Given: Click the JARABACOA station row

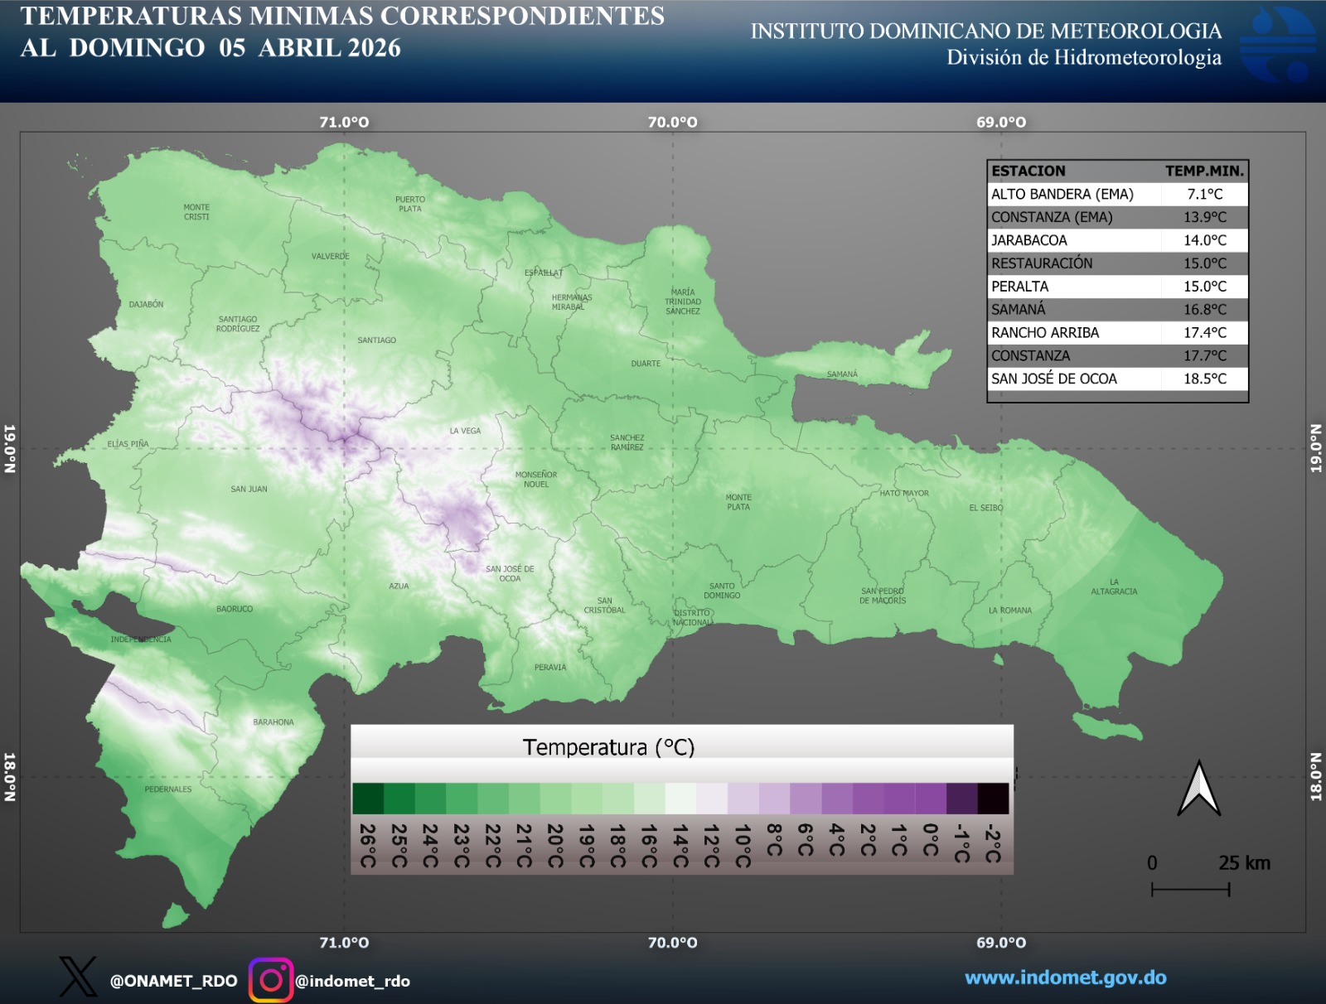Looking at the screenshot, I should click(1117, 240).
